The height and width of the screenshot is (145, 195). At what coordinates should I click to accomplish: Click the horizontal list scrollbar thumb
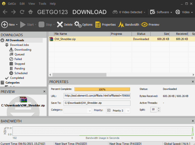(79, 75)
